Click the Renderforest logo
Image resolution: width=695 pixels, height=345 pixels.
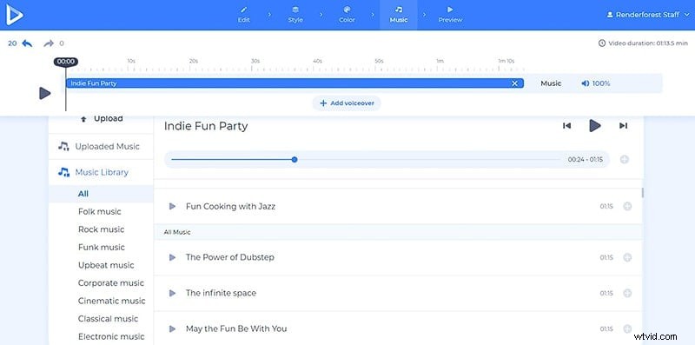coord(14,15)
